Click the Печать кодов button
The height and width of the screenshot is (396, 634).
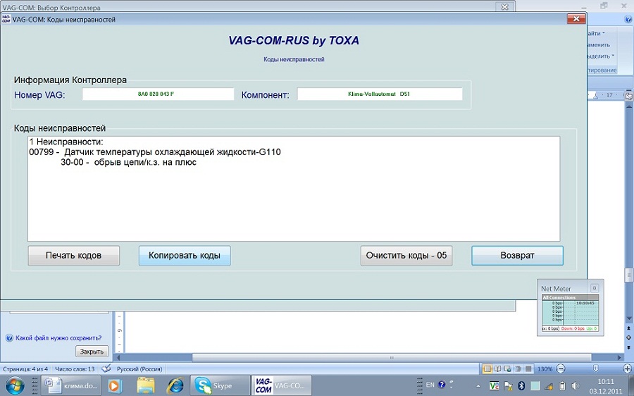pos(73,256)
